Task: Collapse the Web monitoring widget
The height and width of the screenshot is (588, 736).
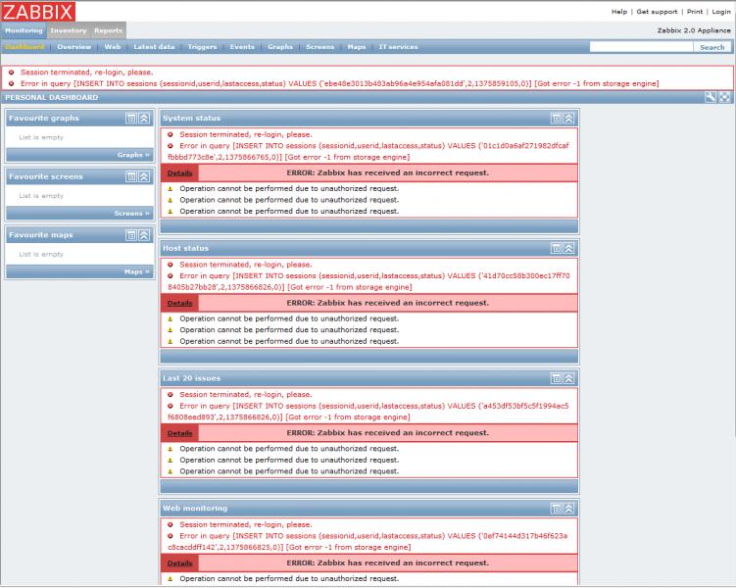Action: click(x=568, y=509)
